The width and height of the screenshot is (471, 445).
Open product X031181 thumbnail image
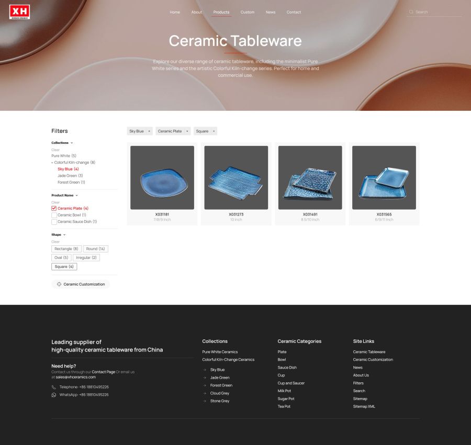[162, 178]
